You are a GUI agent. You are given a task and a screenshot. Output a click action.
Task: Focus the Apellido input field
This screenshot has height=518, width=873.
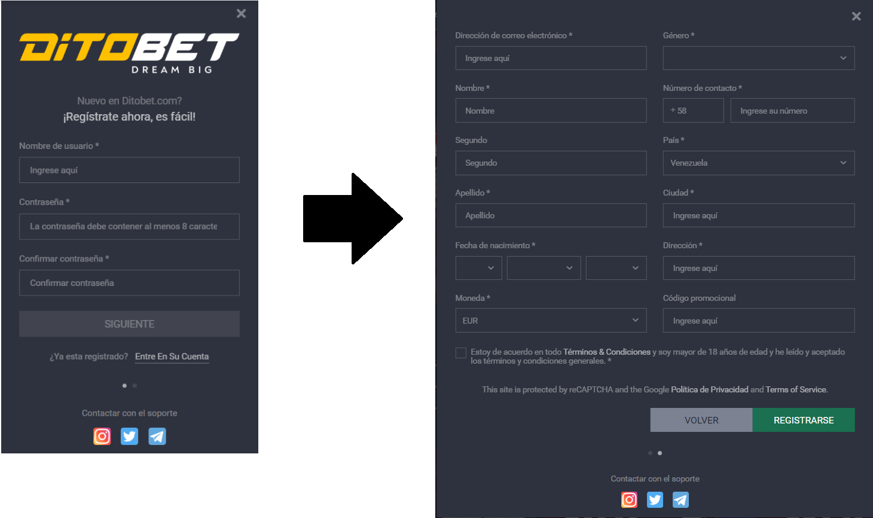pos(551,215)
